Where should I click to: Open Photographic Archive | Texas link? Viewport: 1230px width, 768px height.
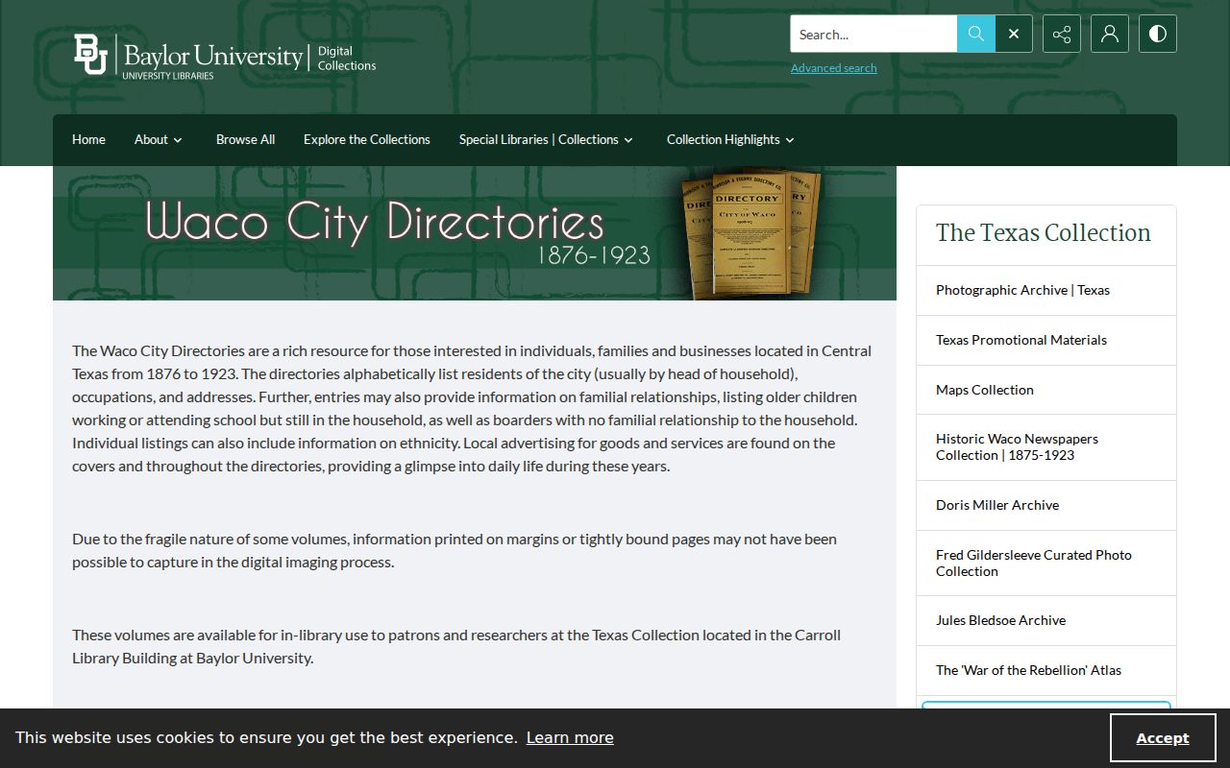tap(1046, 290)
